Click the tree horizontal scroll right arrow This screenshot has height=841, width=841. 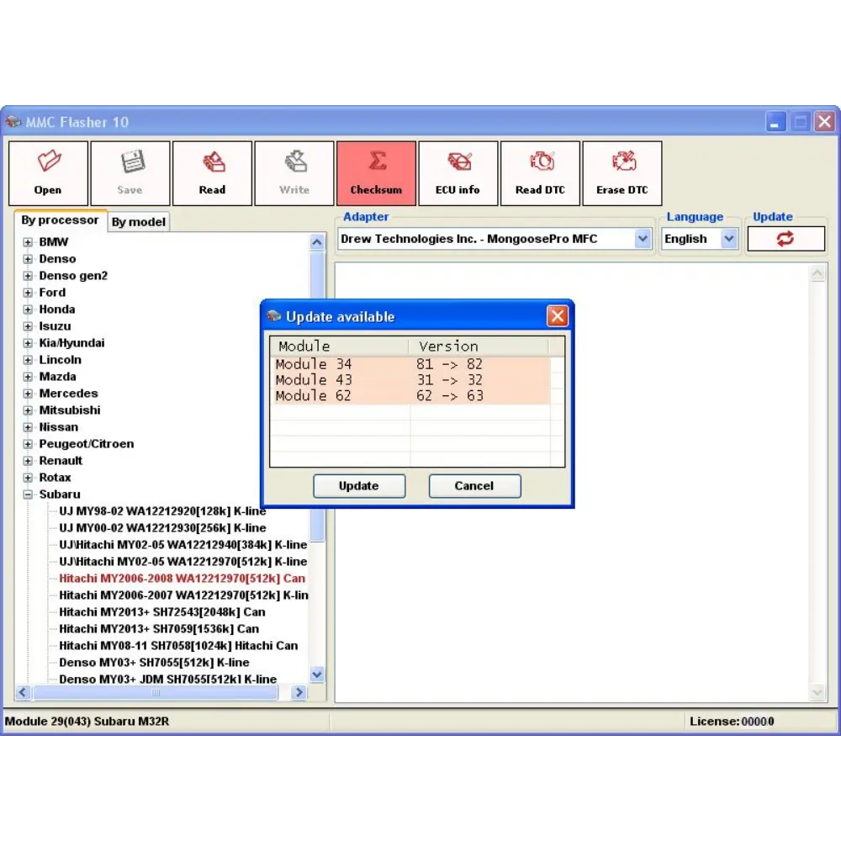(299, 692)
